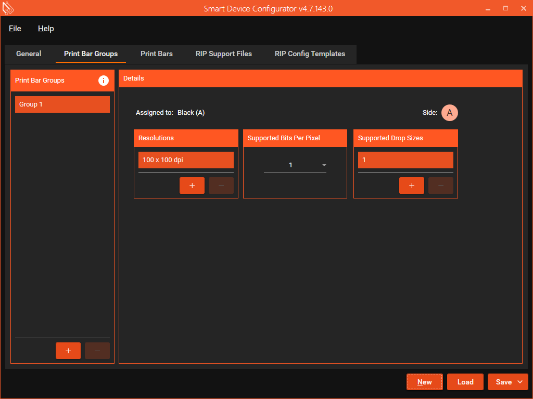Screen dimensions: 533x399
Task: Switch to the Print Bars tab
Action: (x=157, y=54)
